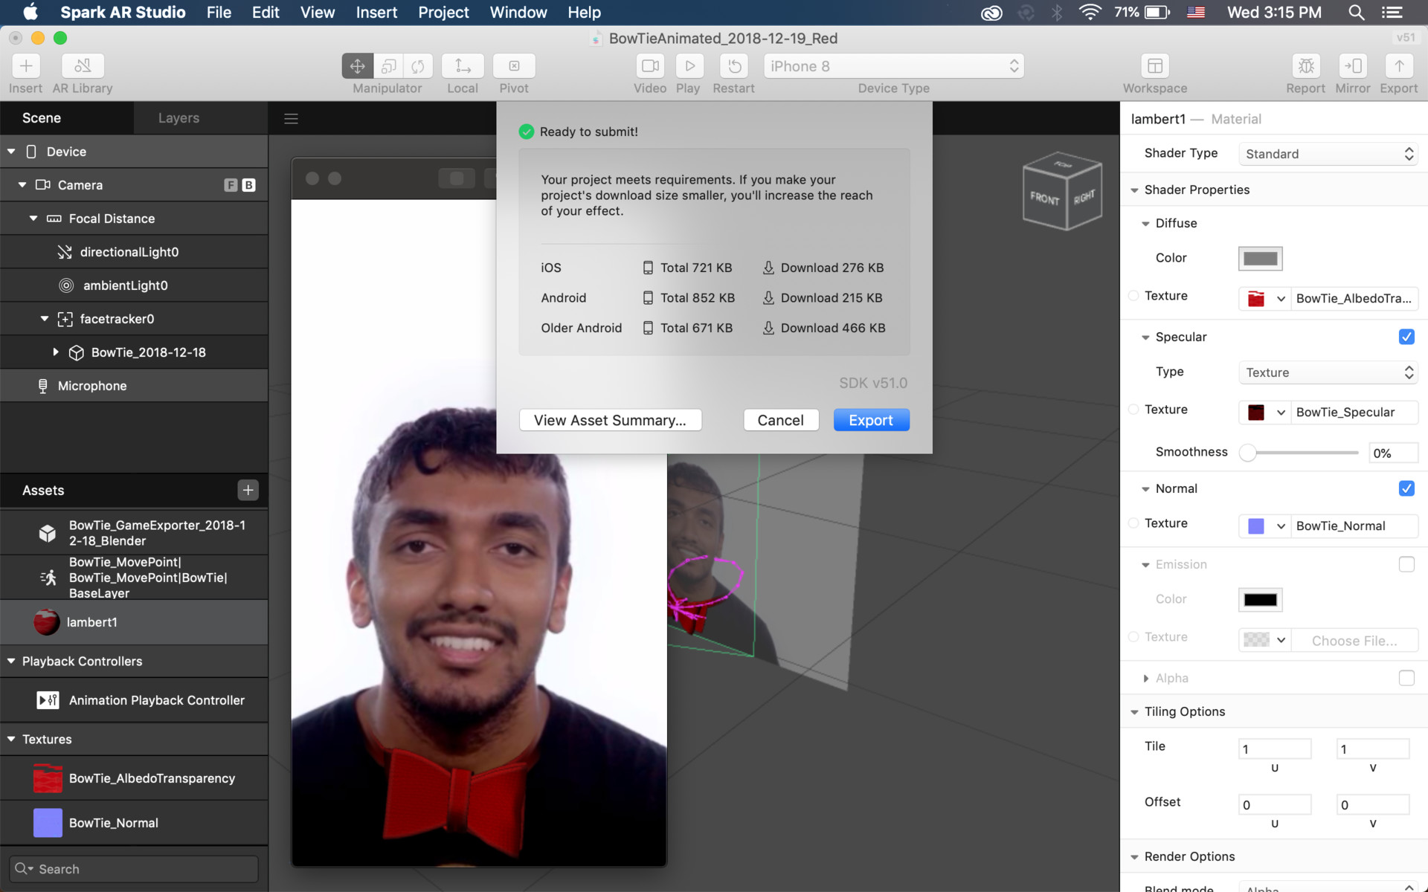The image size is (1428, 892).
Task: Toggle the Specular checkbox
Action: 1406,337
